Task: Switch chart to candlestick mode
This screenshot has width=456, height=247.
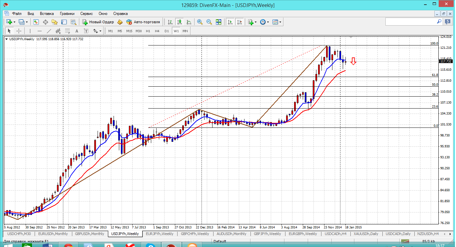Action: pyautogui.click(x=180, y=22)
